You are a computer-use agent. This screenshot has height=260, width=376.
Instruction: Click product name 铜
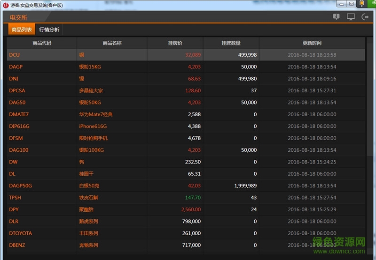pos(82,55)
